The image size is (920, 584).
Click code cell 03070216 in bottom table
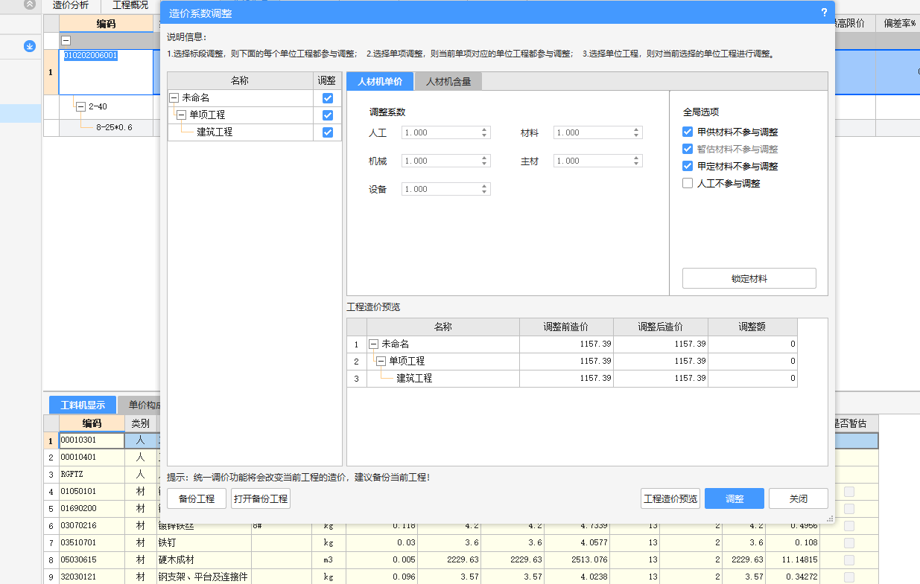click(92, 525)
